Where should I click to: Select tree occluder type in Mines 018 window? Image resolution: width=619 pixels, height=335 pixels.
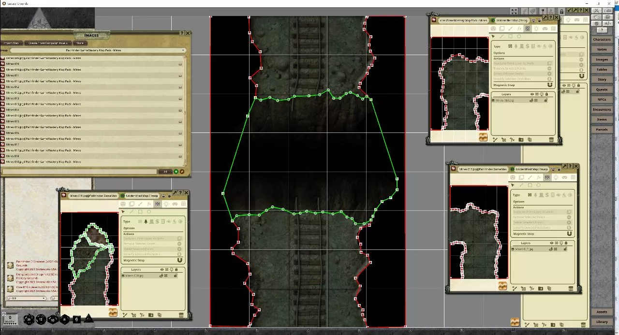coord(145,221)
